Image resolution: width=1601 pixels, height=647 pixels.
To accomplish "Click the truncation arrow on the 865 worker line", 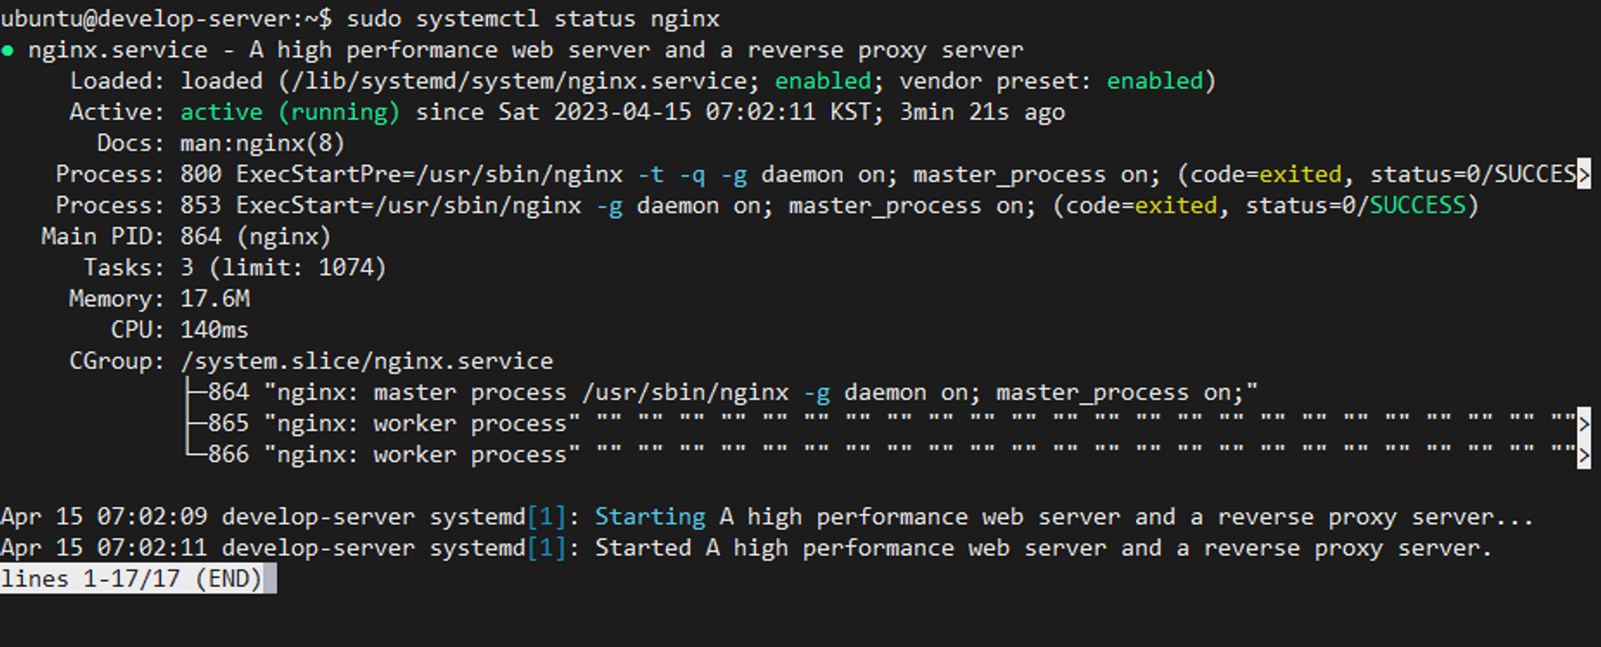I will (x=1583, y=424).
